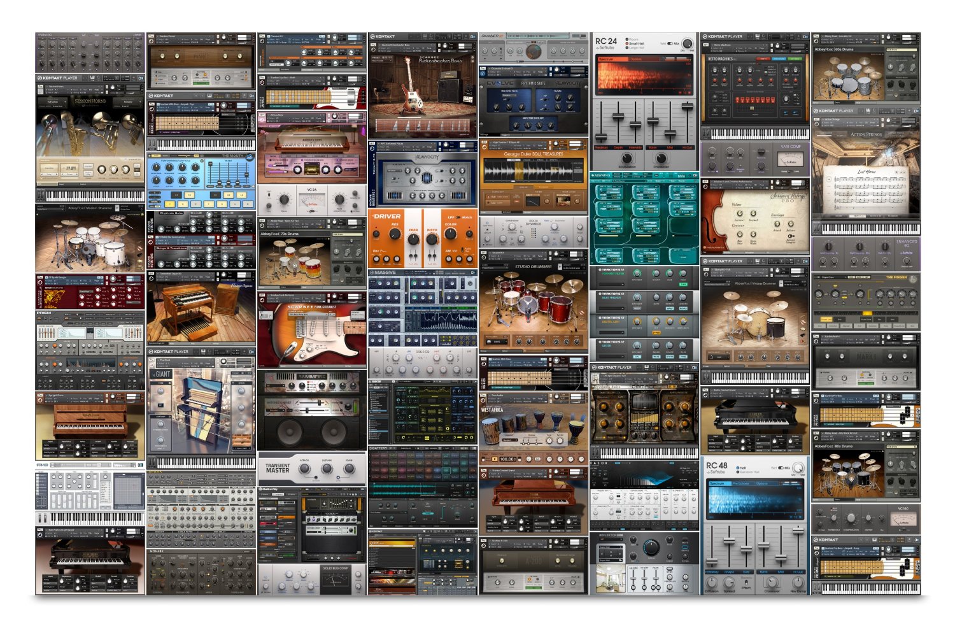This screenshot has height=635, width=955.
Task: Click the piano keyboard icon in Kontakt Player toolbar
Action: pos(758,36)
